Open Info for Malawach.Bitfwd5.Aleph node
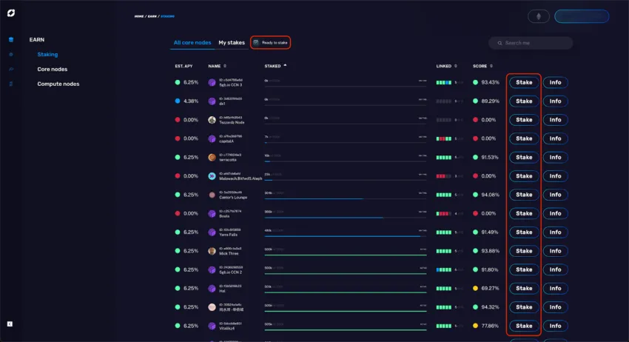Image resolution: width=629 pixels, height=342 pixels. pos(555,176)
